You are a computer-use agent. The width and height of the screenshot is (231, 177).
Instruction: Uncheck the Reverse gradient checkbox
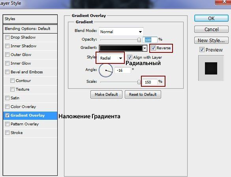click(x=153, y=48)
